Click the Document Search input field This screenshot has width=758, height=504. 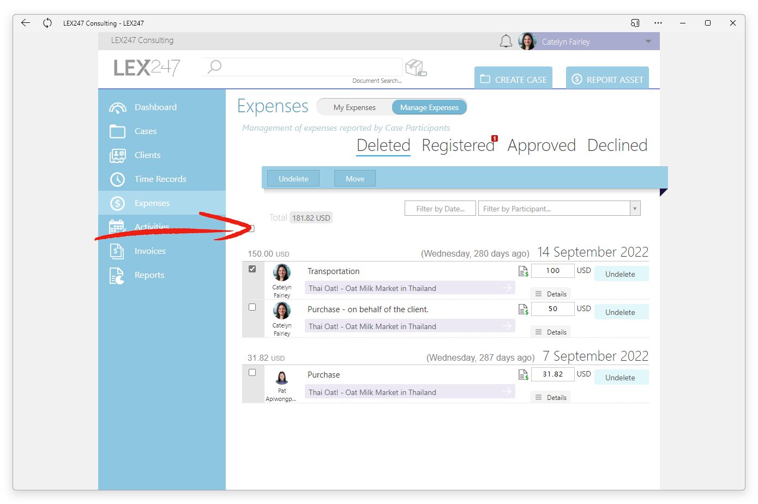click(303, 67)
